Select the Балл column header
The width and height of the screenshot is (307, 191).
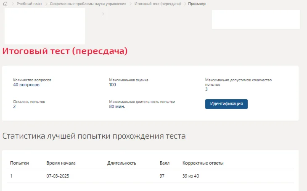coord(164,163)
